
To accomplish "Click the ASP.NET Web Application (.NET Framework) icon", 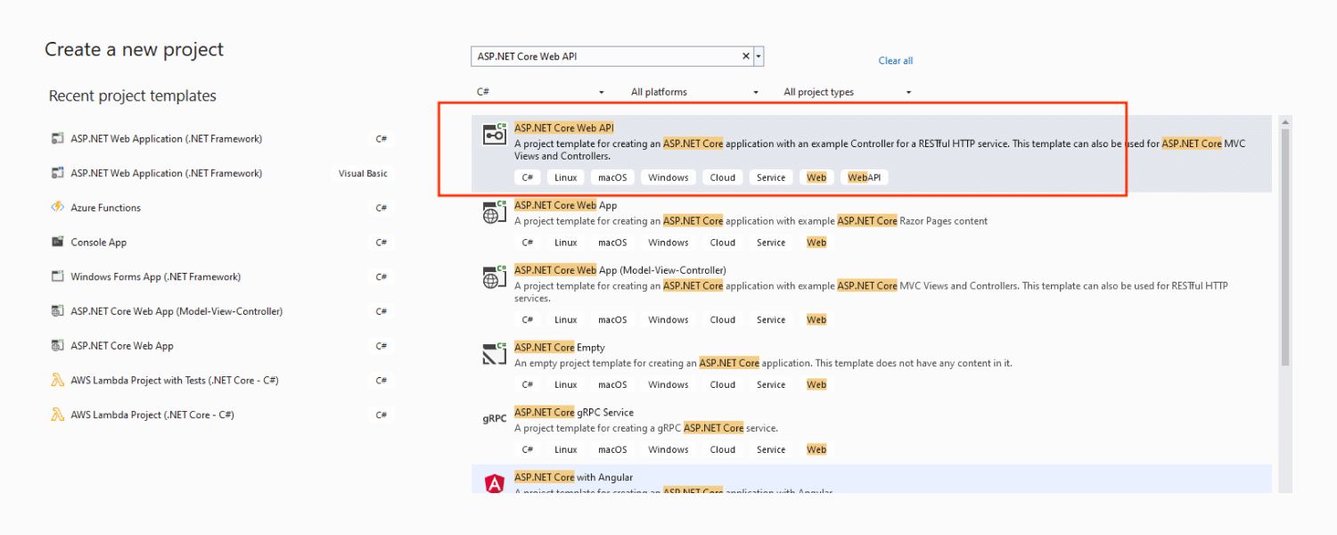I will click(57, 138).
